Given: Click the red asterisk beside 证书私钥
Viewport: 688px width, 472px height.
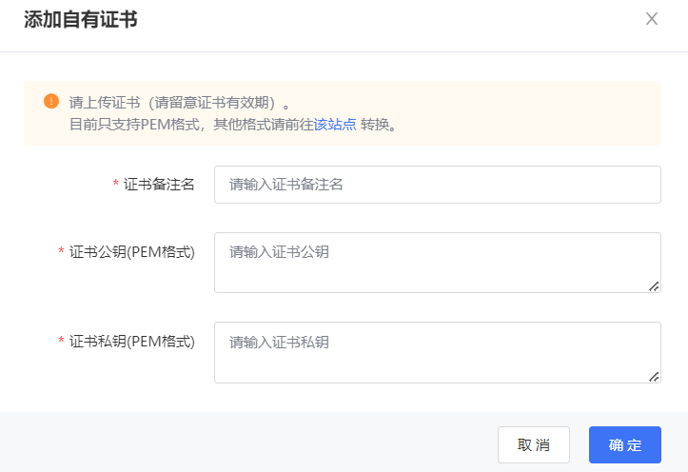Looking at the screenshot, I should point(61,342).
